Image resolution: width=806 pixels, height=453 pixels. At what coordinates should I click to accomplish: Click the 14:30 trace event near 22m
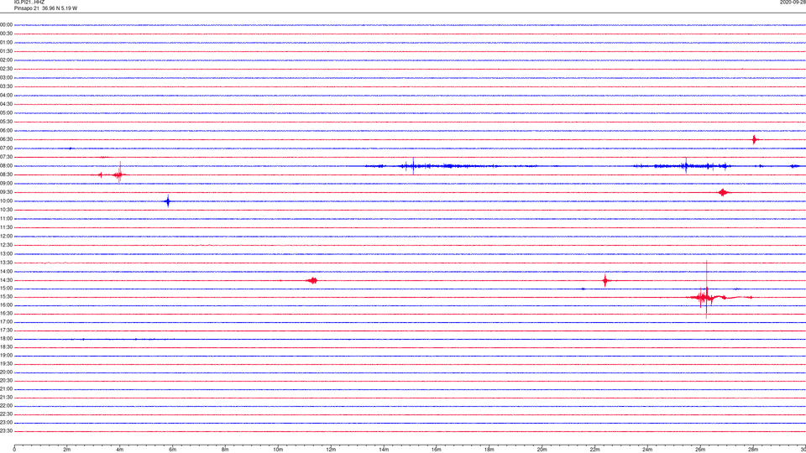click(x=605, y=280)
